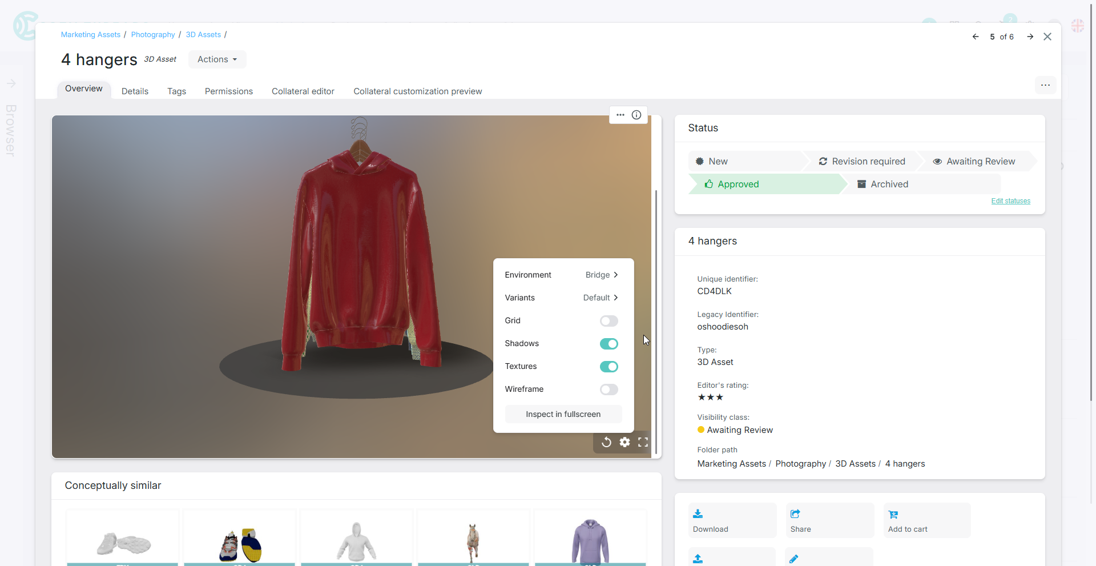Open the Actions dropdown
1096x566 pixels.
(217, 59)
